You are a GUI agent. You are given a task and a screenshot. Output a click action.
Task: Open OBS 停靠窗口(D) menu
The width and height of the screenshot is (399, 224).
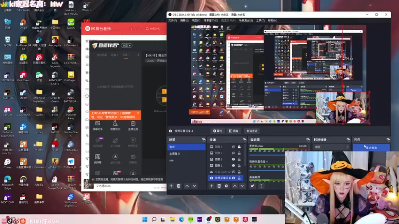click(211, 20)
